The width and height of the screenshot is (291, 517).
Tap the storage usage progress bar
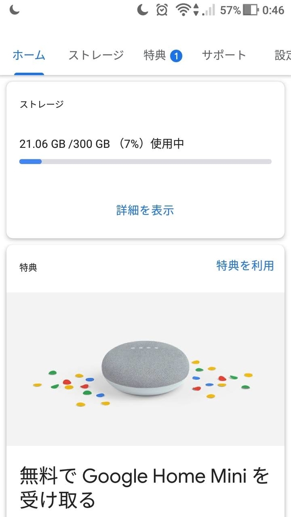pyautogui.click(x=145, y=161)
